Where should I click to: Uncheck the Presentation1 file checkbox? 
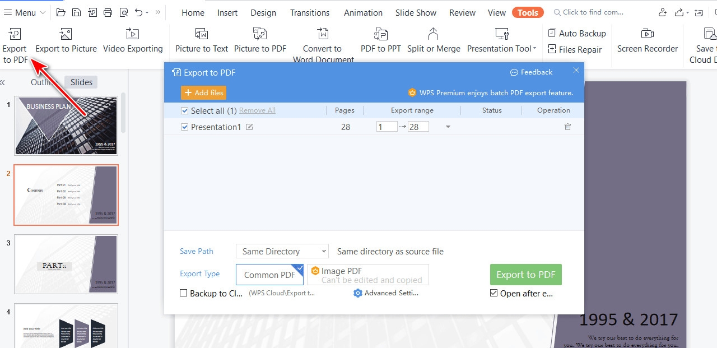pos(185,127)
